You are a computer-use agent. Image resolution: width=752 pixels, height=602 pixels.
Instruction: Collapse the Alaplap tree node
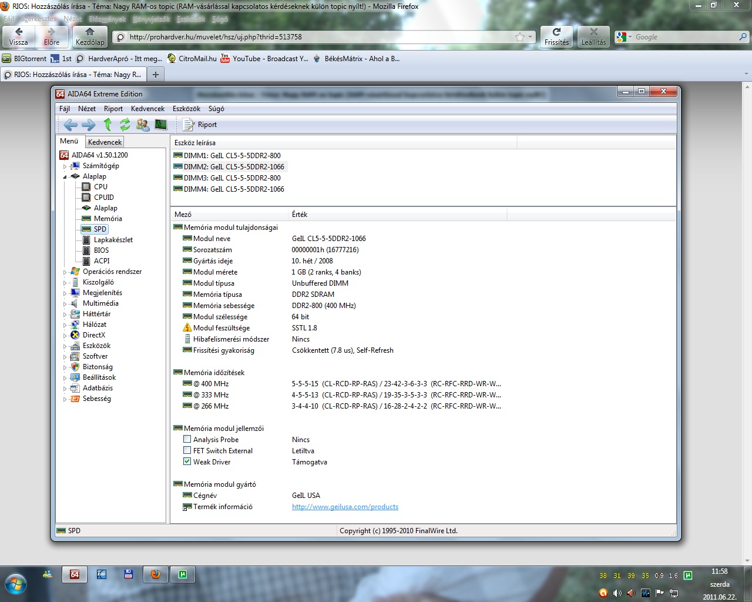[65, 176]
